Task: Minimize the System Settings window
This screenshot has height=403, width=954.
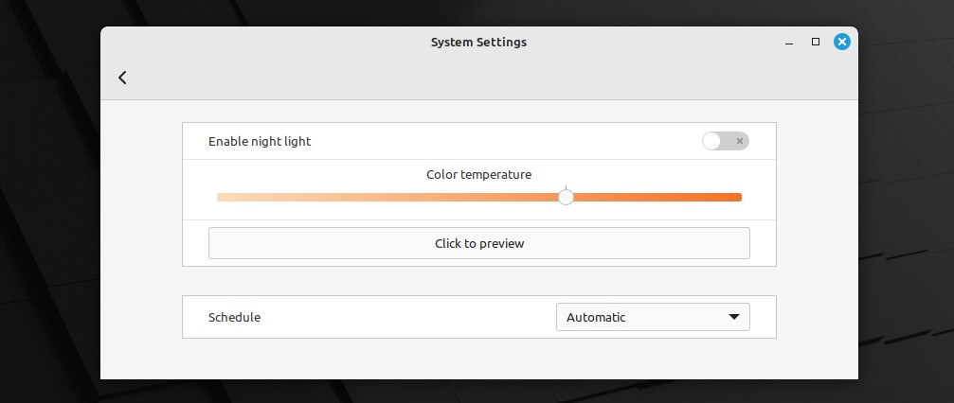Action: click(x=789, y=43)
